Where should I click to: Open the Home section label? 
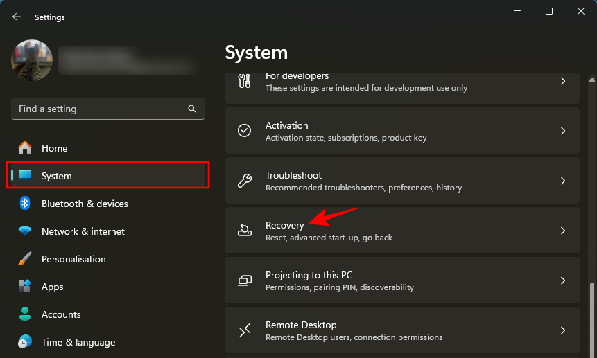55,148
